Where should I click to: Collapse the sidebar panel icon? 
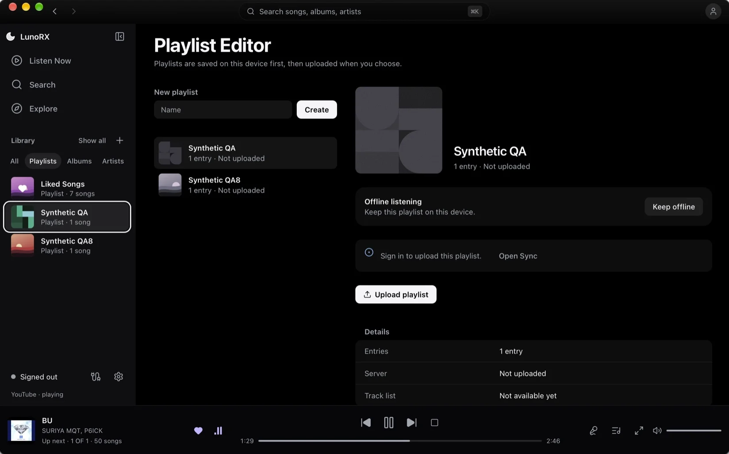119,37
